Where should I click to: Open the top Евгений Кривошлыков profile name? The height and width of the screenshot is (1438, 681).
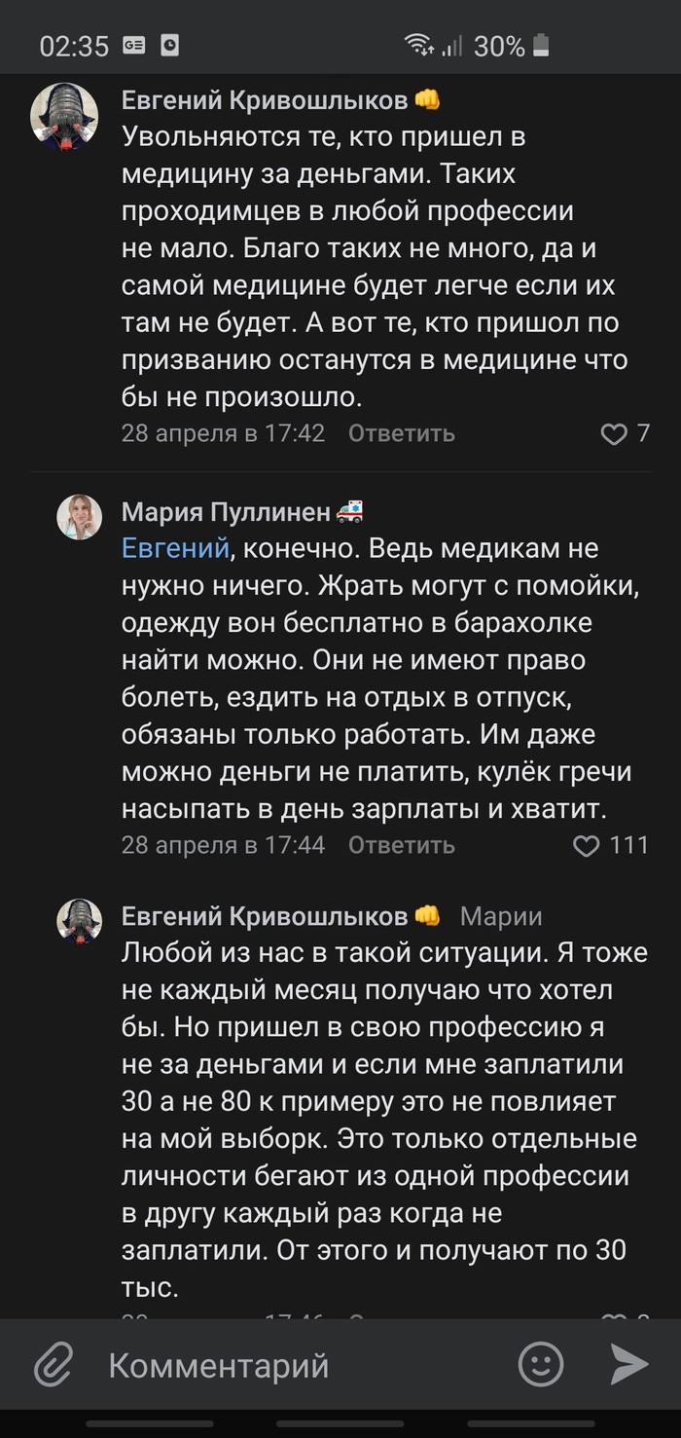265,100
